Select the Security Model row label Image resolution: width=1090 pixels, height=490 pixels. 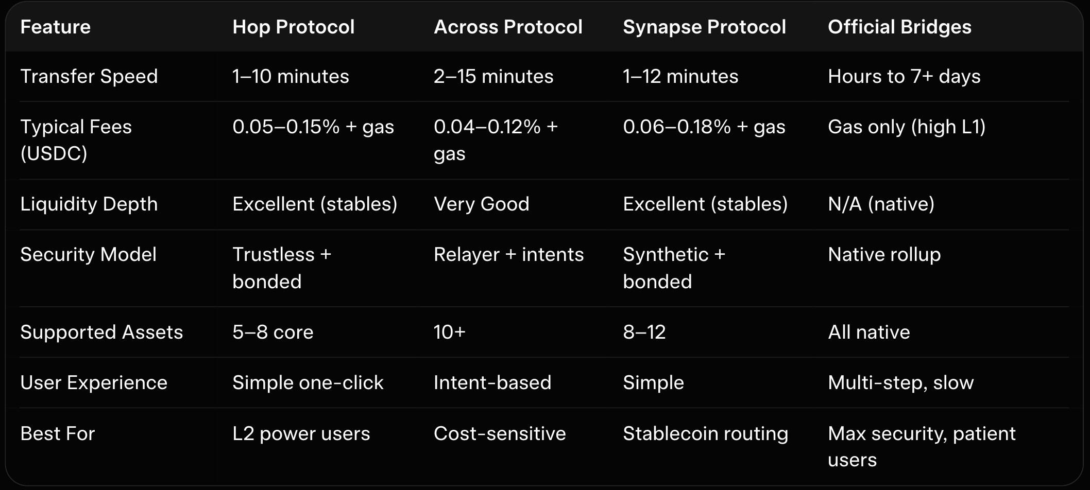click(88, 254)
